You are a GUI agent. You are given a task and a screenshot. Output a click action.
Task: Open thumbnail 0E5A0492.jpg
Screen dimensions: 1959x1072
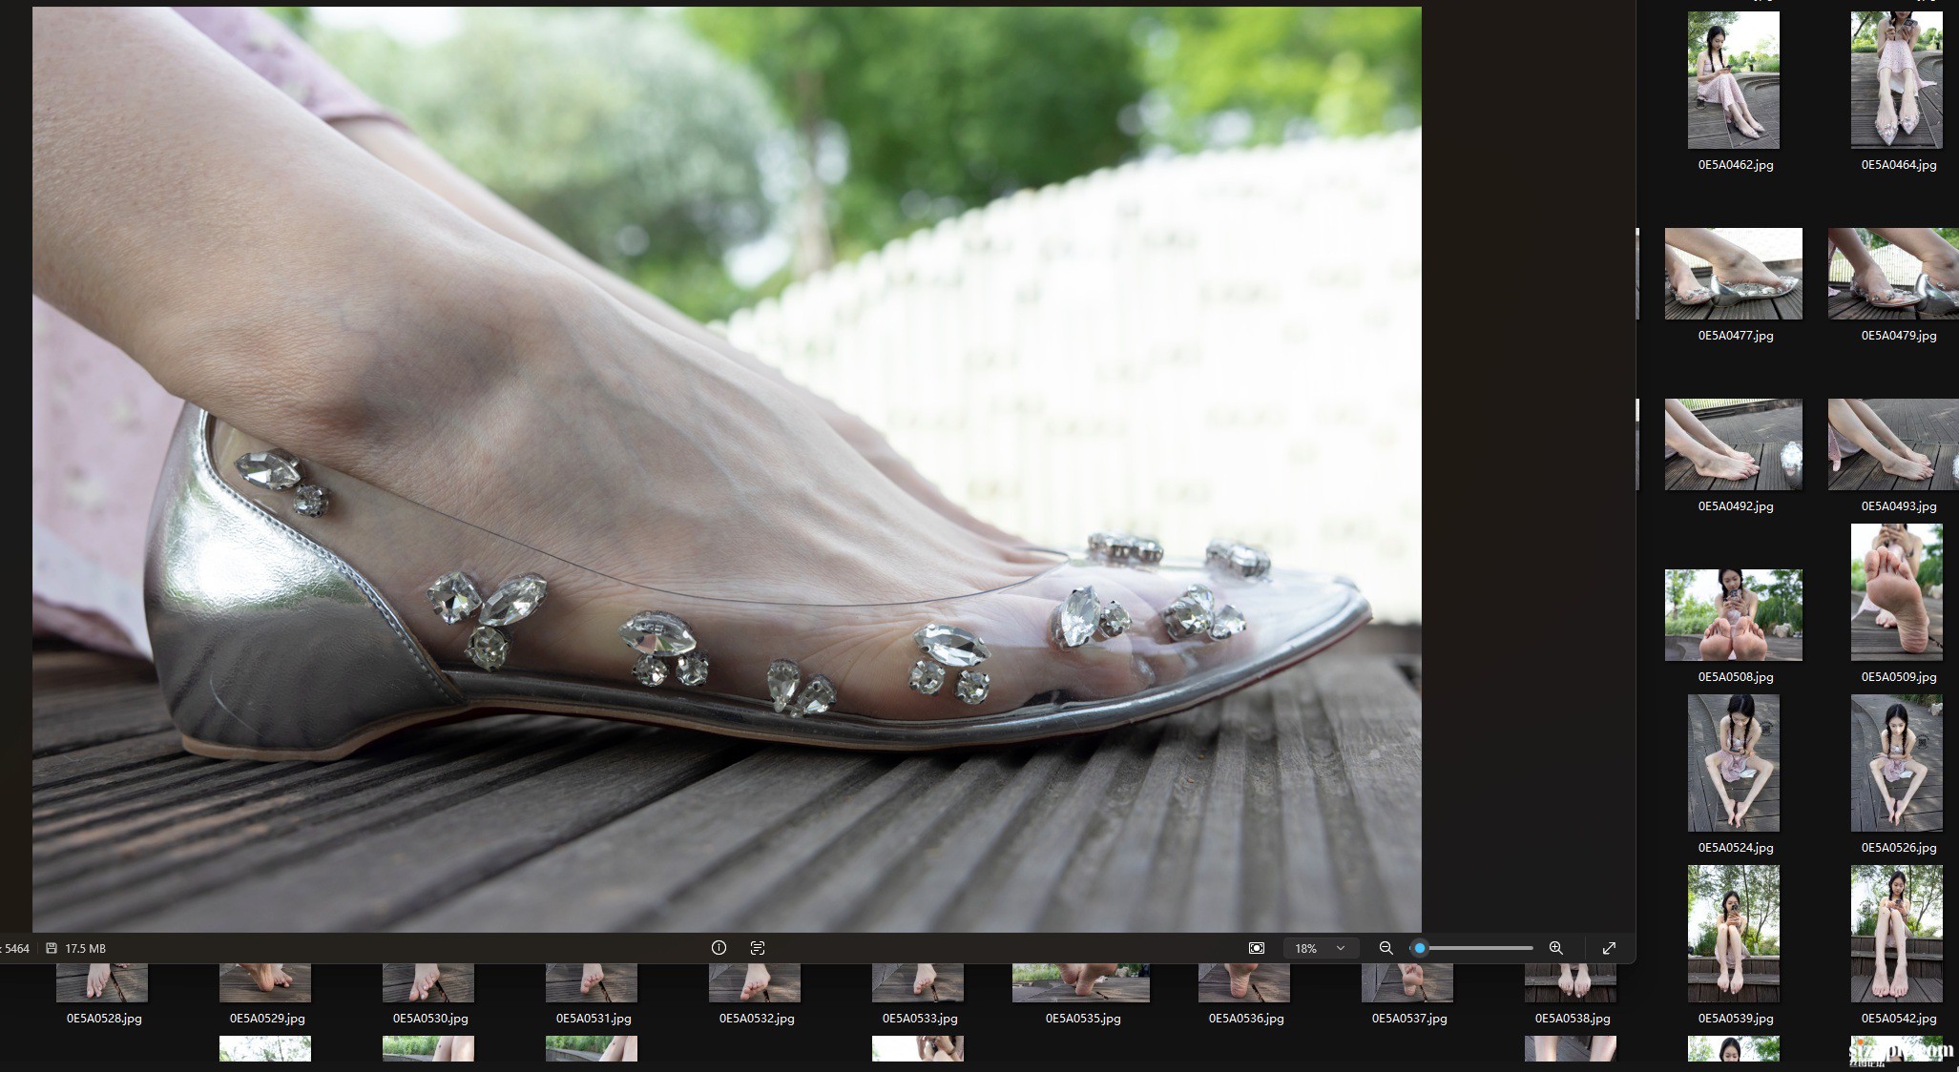(1734, 444)
